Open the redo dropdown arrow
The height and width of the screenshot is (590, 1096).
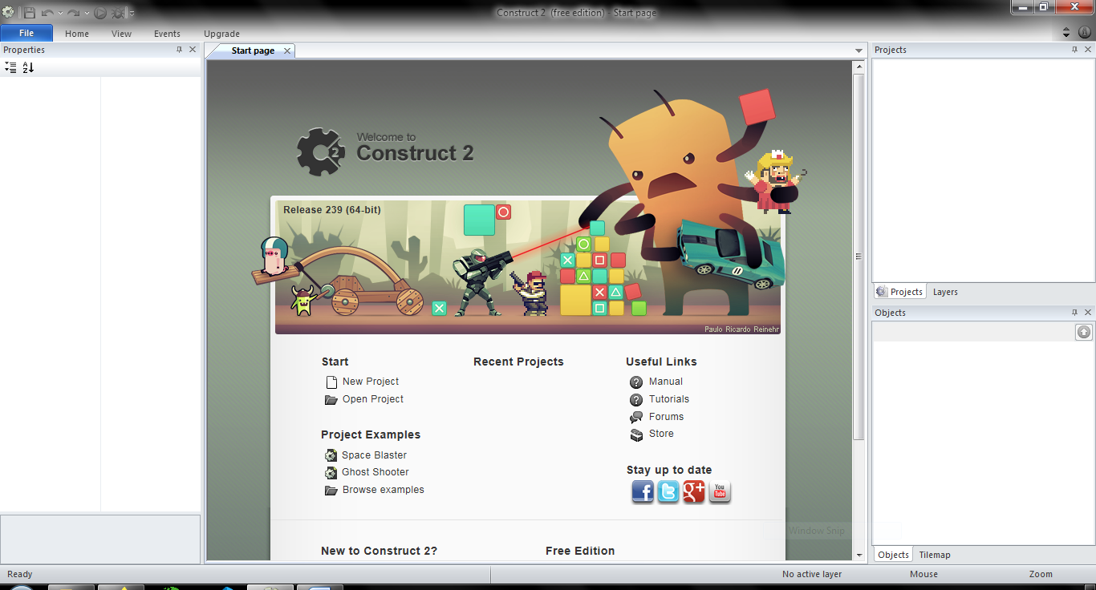tap(87, 12)
